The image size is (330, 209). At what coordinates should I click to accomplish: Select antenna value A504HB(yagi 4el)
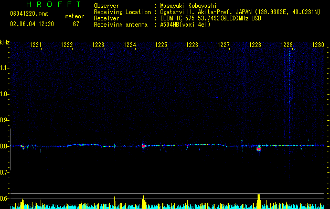(185, 25)
